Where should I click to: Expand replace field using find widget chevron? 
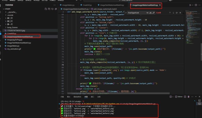point(126,13)
